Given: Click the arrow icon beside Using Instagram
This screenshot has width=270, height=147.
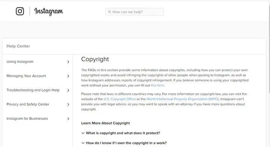Looking at the screenshot, I should coord(68,62).
